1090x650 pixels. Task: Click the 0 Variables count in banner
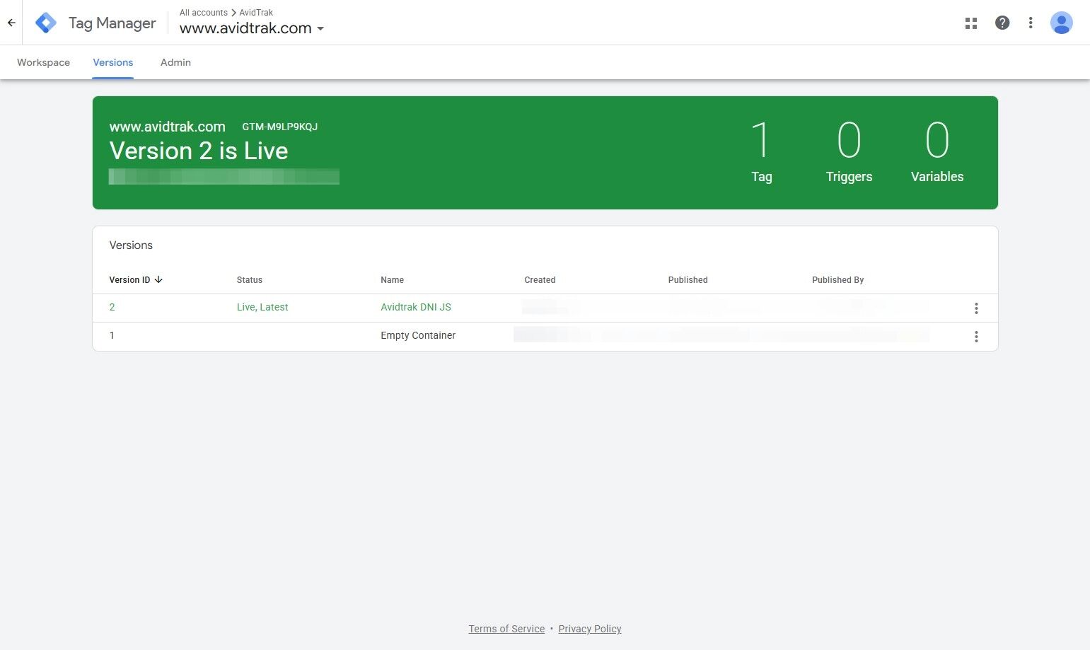point(937,152)
